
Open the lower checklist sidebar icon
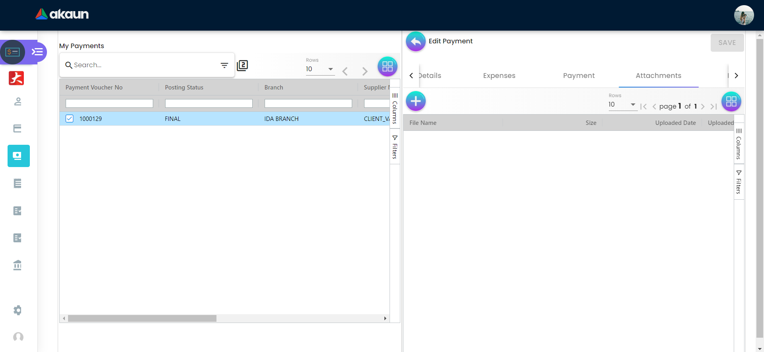point(18,238)
